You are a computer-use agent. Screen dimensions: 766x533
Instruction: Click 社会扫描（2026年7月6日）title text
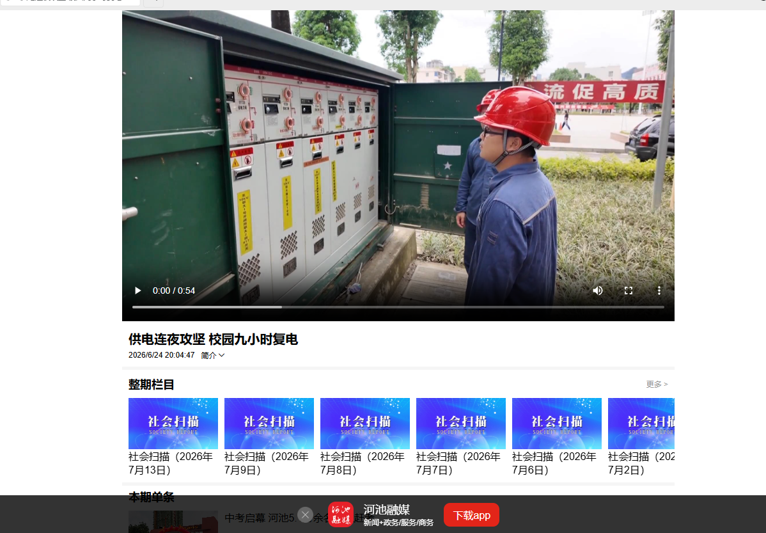click(x=554, y=463)
